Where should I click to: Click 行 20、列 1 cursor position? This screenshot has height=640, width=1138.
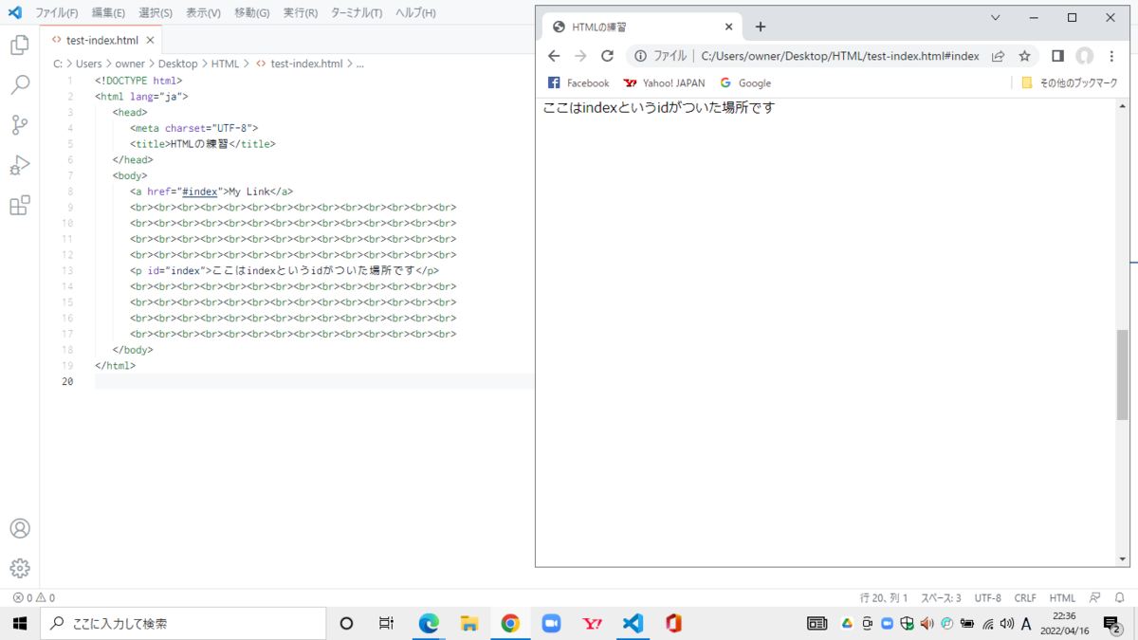pos(884,598)
